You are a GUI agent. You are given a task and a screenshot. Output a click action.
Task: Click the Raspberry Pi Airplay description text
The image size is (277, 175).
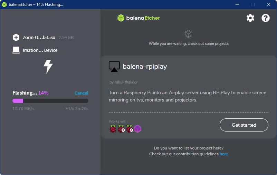pos(188,96)
